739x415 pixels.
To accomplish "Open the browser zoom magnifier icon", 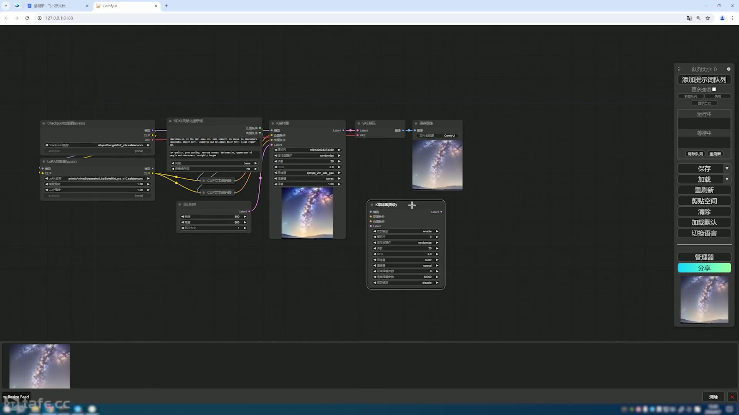I will pos(698,18).
